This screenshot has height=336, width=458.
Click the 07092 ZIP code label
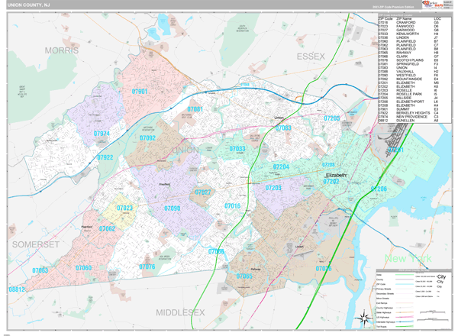pos(147,138)
